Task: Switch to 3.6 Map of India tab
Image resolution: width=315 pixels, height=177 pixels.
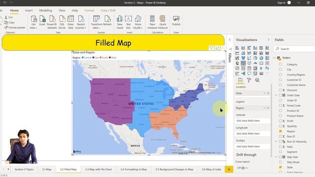Action: click(211, 169)
